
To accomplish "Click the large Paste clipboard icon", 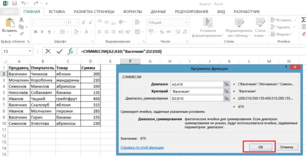I will [10, 23].
